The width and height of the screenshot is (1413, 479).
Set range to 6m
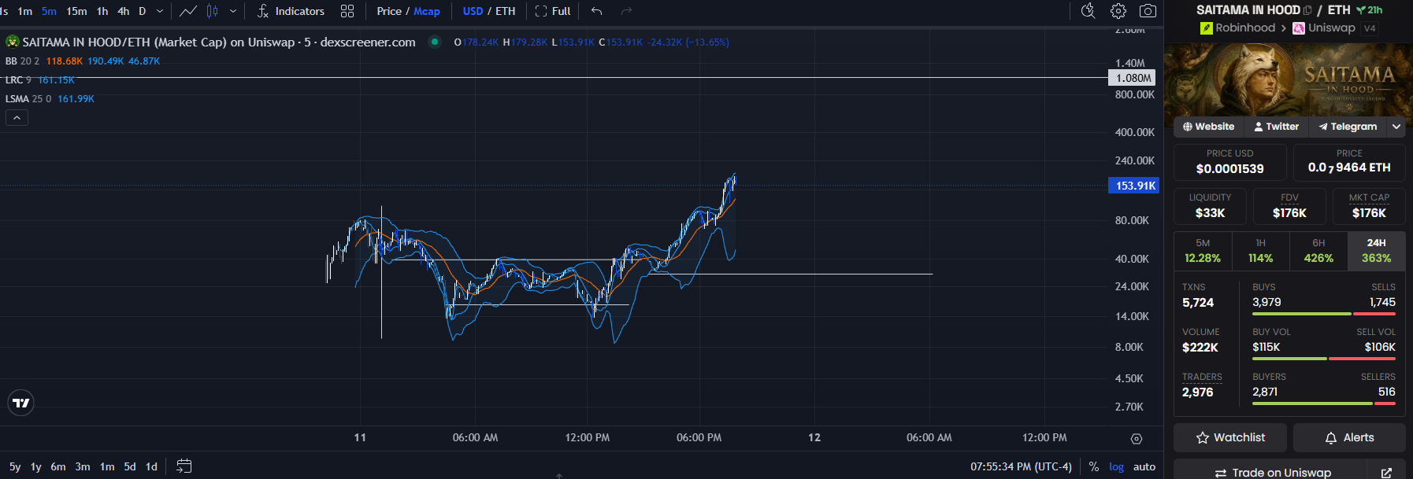(x=58, y=466)
